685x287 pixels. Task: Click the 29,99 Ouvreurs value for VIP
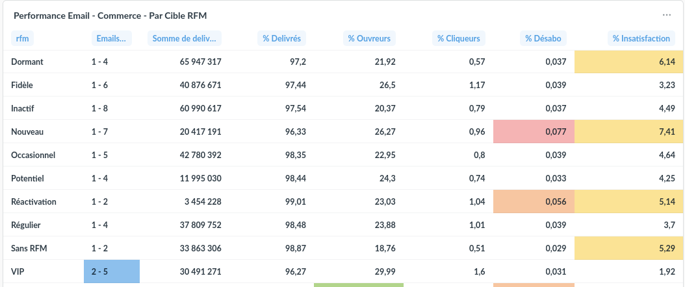point(385,271)
